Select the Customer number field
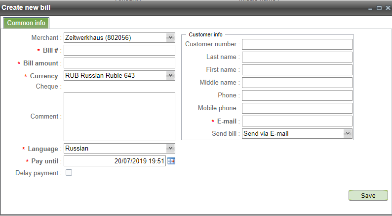Image resolution: width=392 pixels, height=216 pixels. 297,44
